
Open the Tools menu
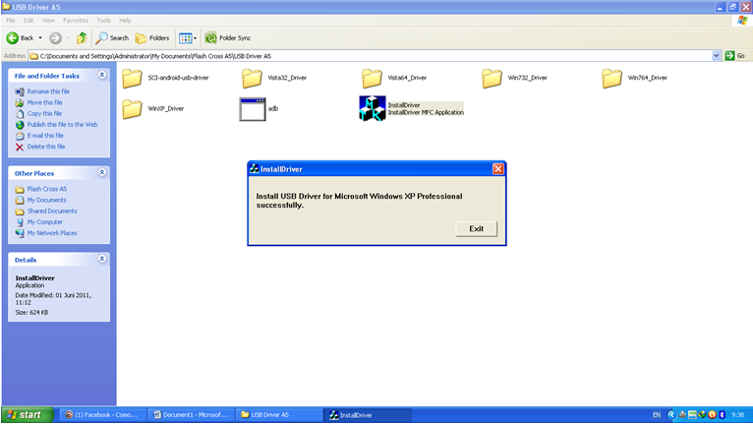pyautogui.click(x=103, y=20)
